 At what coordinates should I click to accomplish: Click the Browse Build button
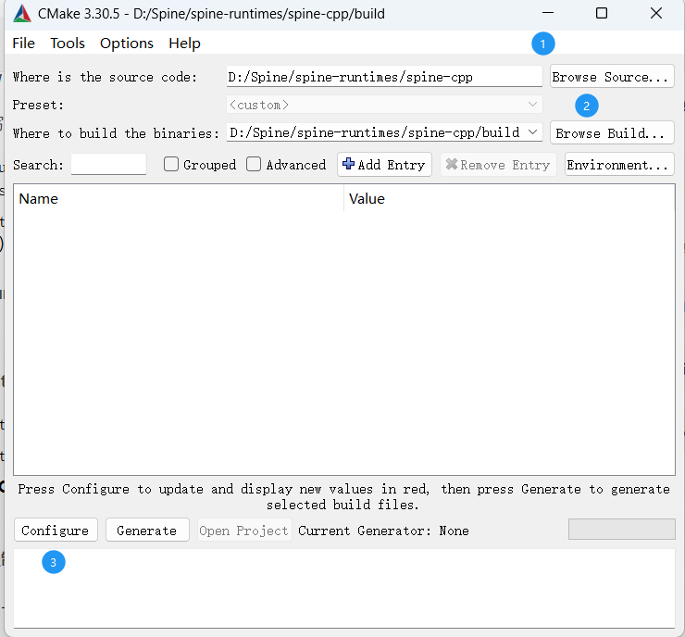click(x=612, y=132)
